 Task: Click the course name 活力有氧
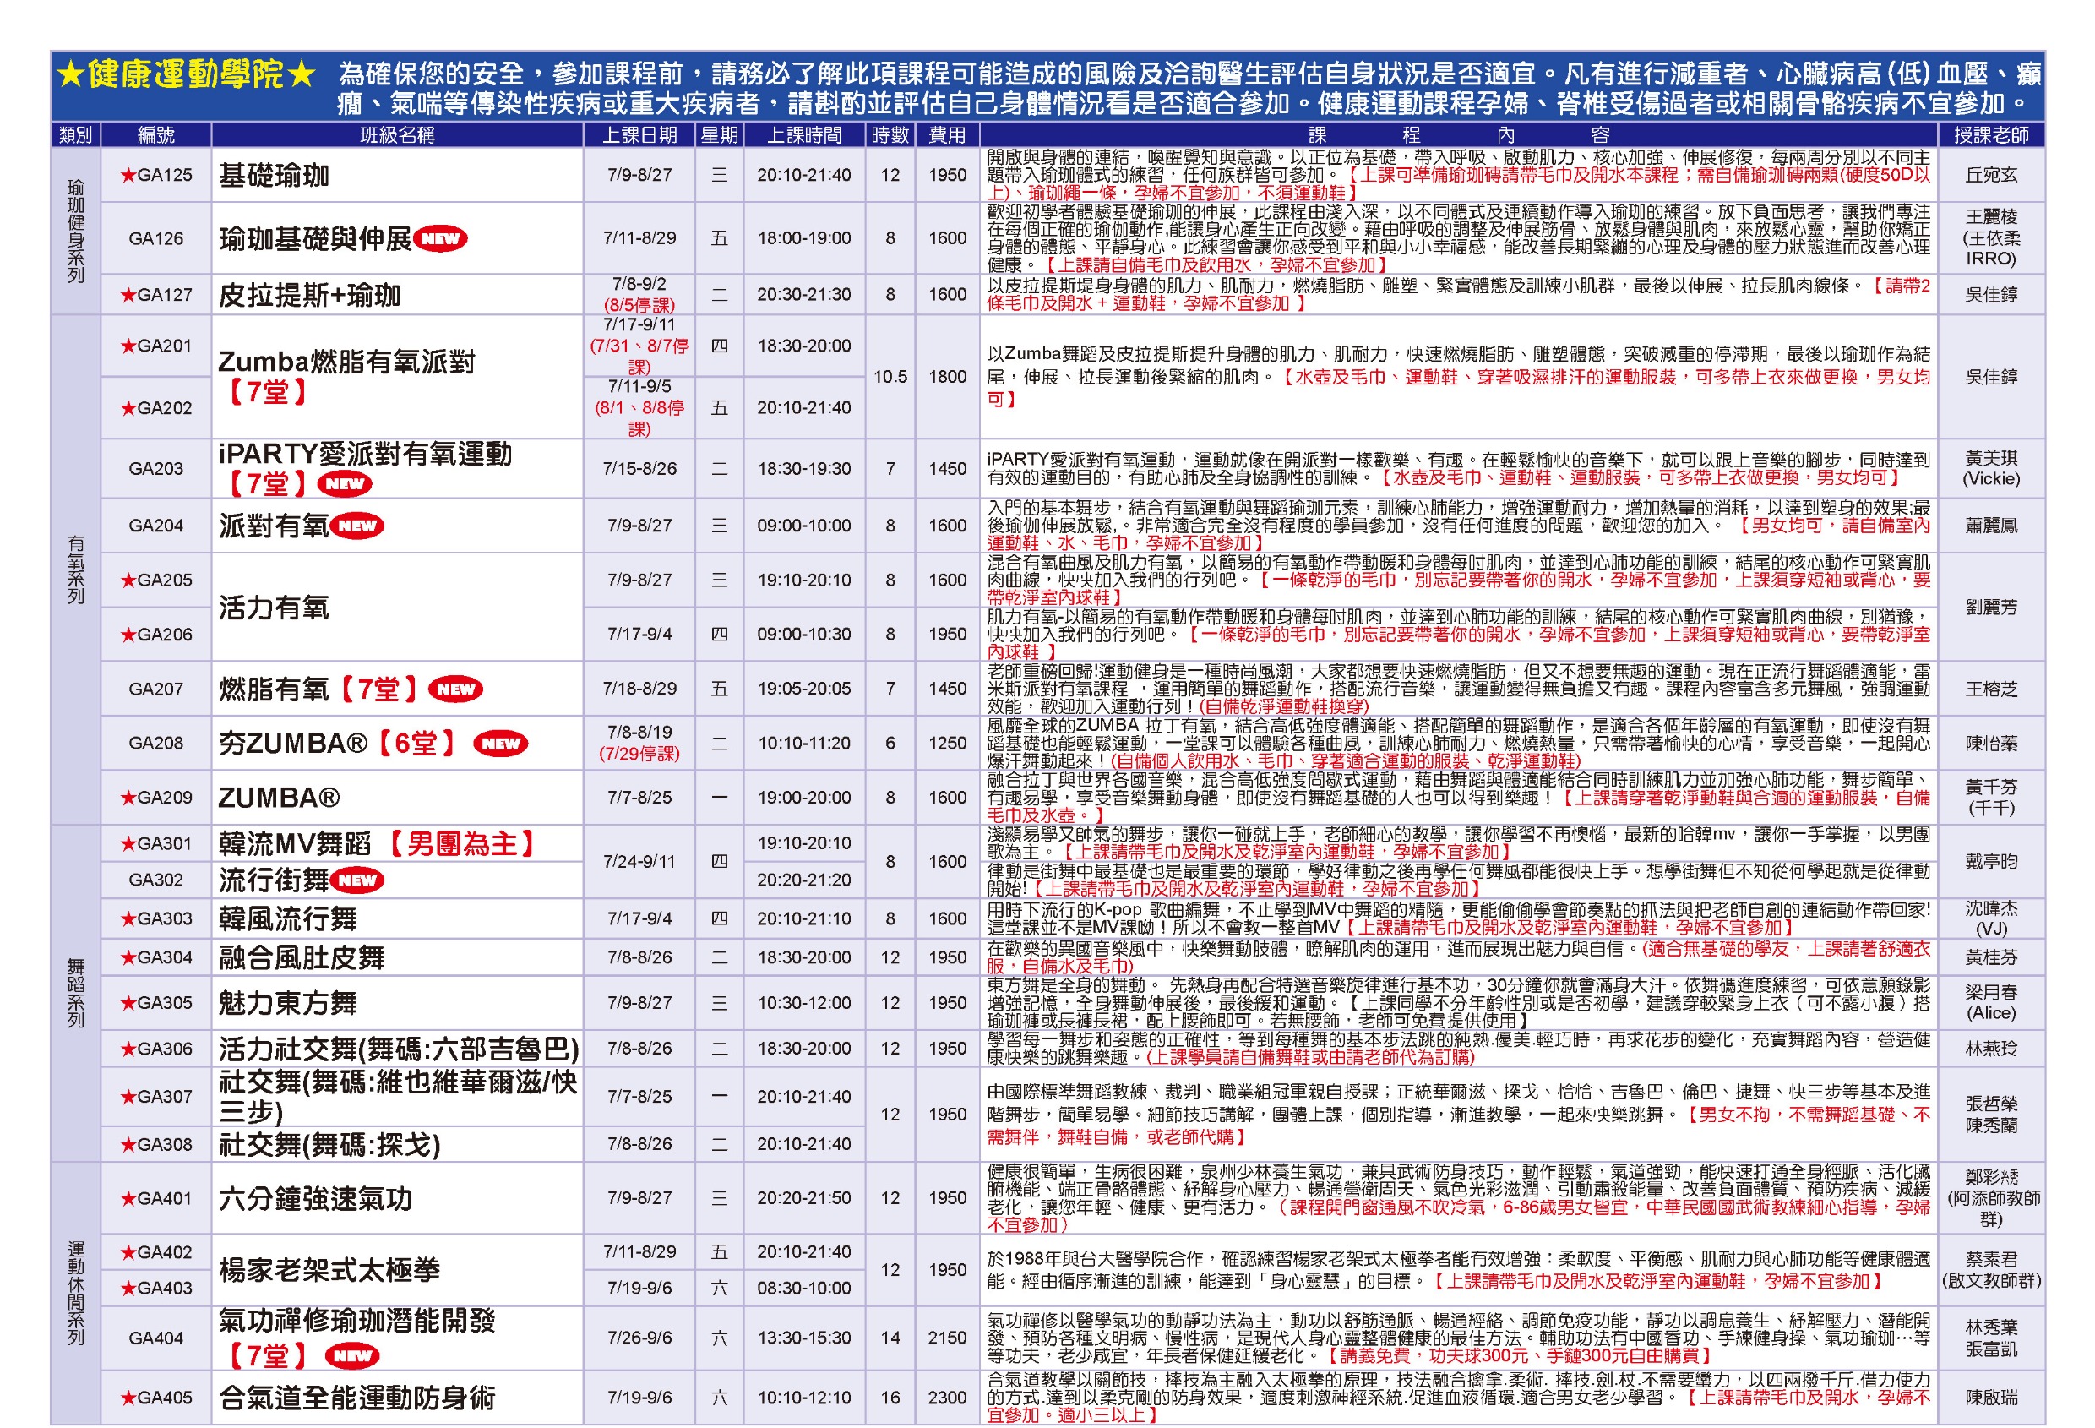(x=274, y=608)
